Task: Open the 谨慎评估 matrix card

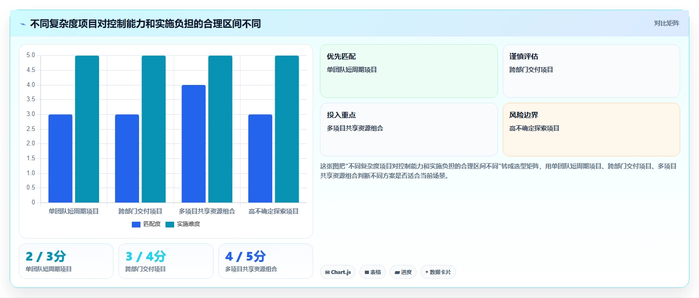Action: (591, 71)
